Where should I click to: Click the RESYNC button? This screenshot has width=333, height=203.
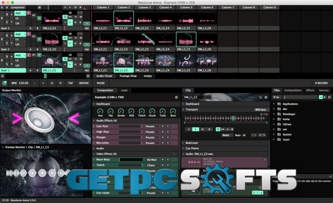pyautogui.click(x=84, y=83)
